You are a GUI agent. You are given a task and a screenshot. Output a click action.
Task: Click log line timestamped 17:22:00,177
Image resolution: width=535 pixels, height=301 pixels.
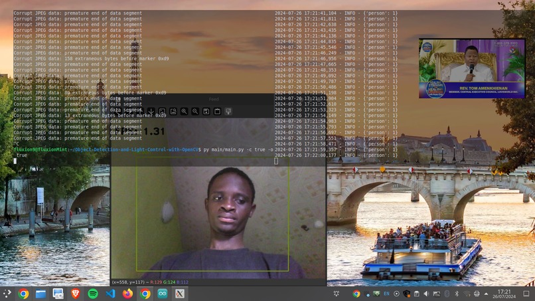click(336, 155)
